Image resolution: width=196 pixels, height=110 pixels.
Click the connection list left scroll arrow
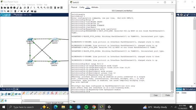click(23, 101)
